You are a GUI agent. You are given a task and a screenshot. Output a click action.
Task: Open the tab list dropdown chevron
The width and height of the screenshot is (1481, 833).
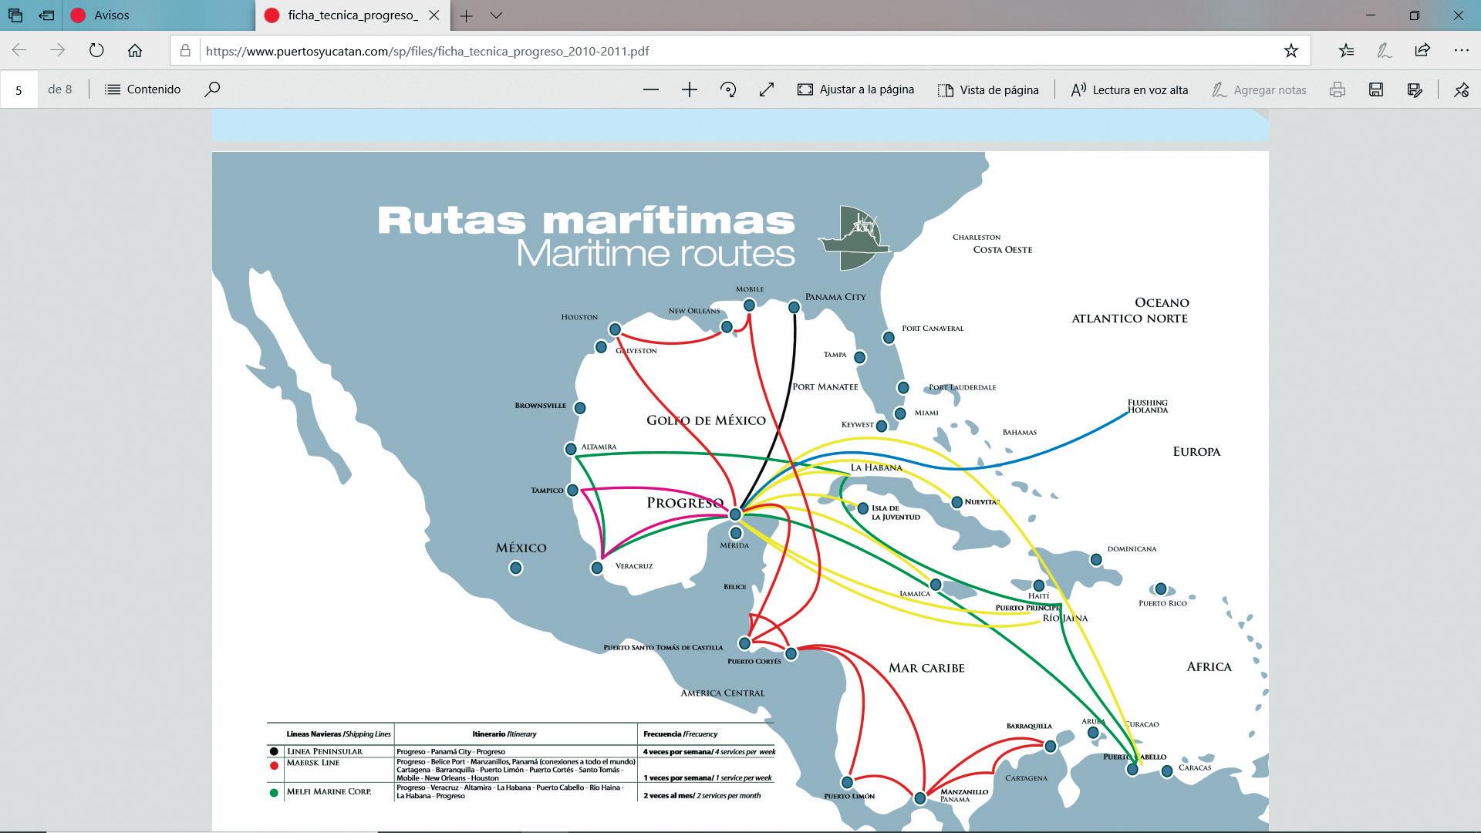tap(496, 15)
